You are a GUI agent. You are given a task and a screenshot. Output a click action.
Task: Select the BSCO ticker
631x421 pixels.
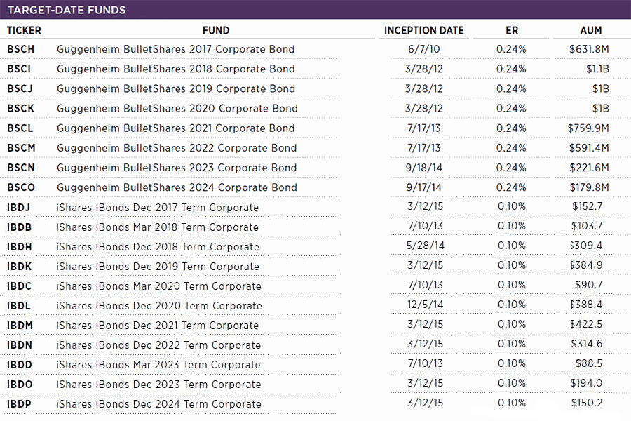[x=20, y=187]
